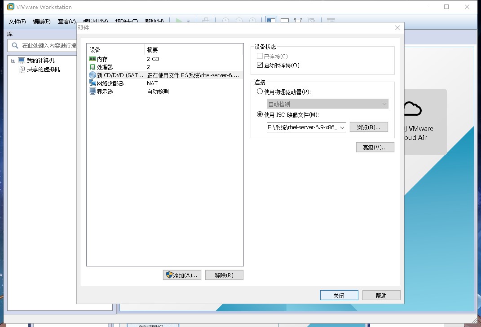Click the 帮助 button
Screen dimensions: 481x327
(x=381, y=296)
